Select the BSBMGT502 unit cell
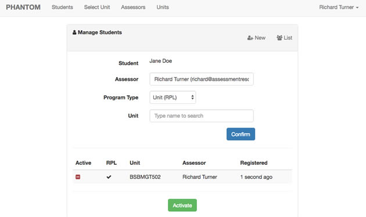 click(145, 177)
